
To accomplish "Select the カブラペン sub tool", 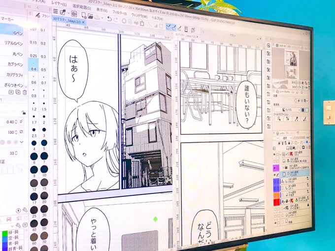I will 12,64.
